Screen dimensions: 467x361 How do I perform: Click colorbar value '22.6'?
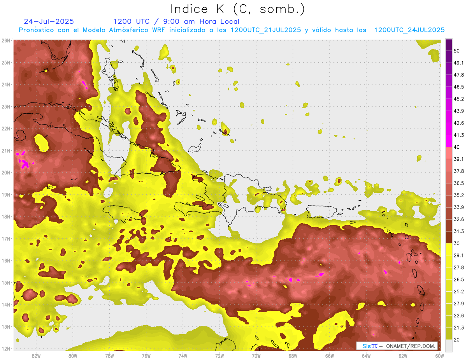[x=459, y=315]
